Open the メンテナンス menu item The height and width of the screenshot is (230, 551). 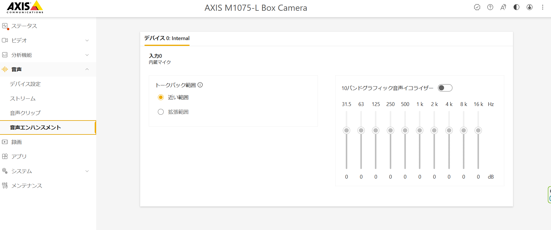pyautogui.click(x=48, y=186)
